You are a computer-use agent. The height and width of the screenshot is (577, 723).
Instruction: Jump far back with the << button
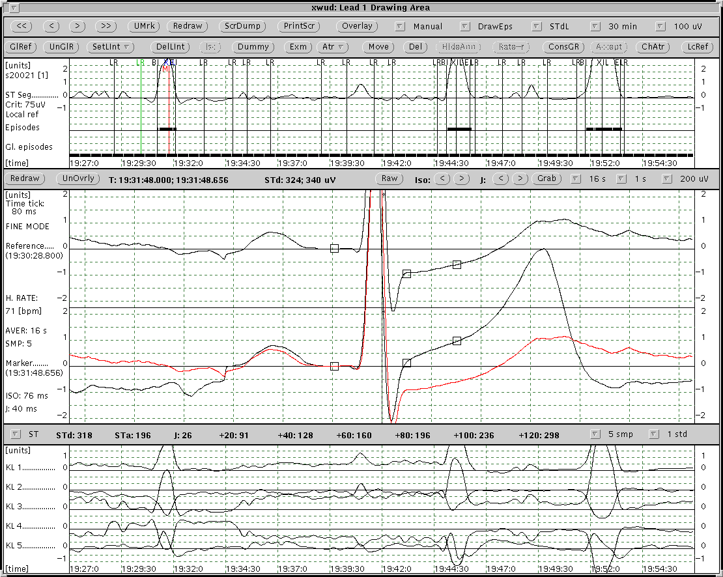[21, 26]
